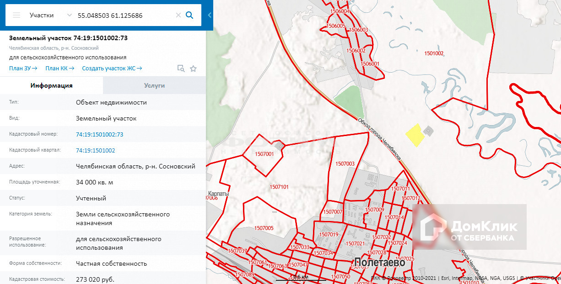Click the status value Учтенный
Screen dimensions: 561x284
pos(91,198)
